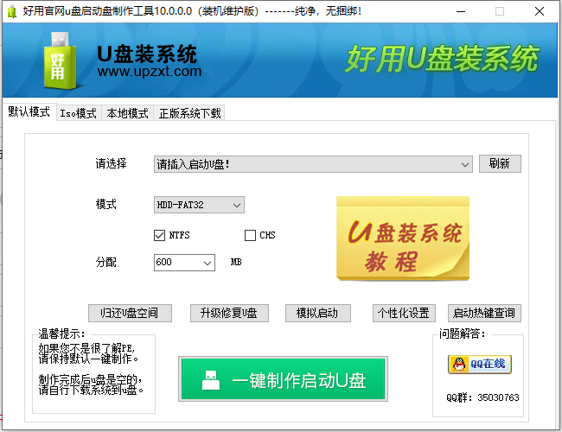562x432 pixels.
Task: Enable the NTFS checkbox
Action: coord(159,235)
